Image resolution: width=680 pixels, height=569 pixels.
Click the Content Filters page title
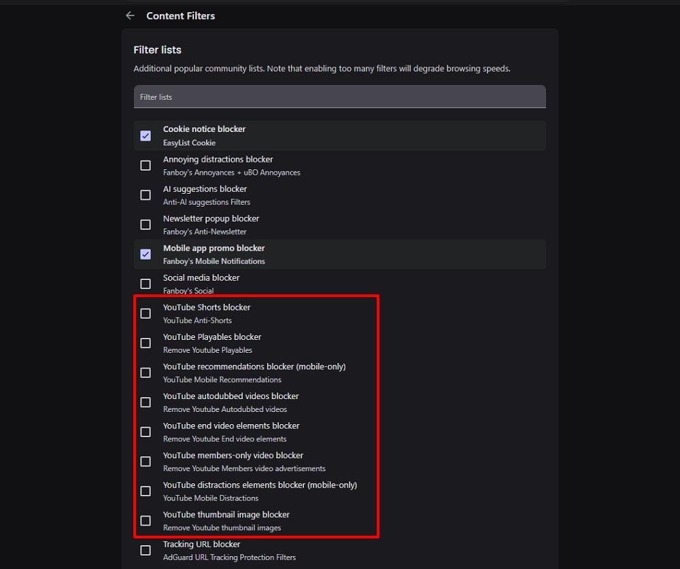click(180, 16)
